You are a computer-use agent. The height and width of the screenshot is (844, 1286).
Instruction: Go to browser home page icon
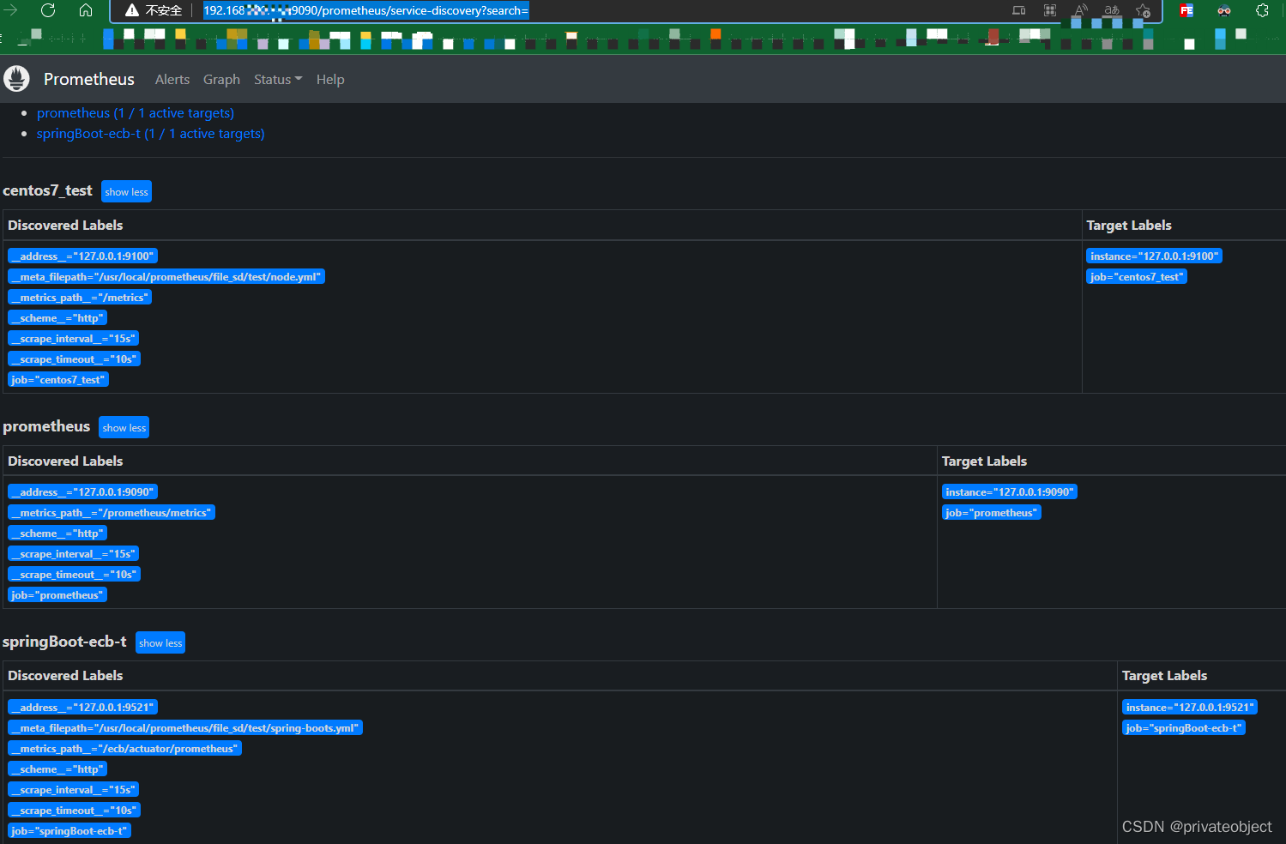point(86,10)
